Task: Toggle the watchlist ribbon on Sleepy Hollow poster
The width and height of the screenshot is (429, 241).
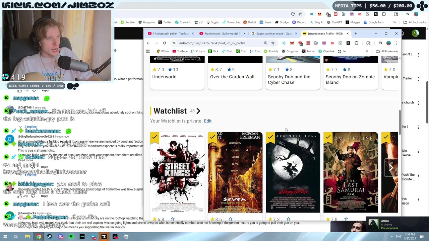Action: pyautogui.click(x=270, y=138)
